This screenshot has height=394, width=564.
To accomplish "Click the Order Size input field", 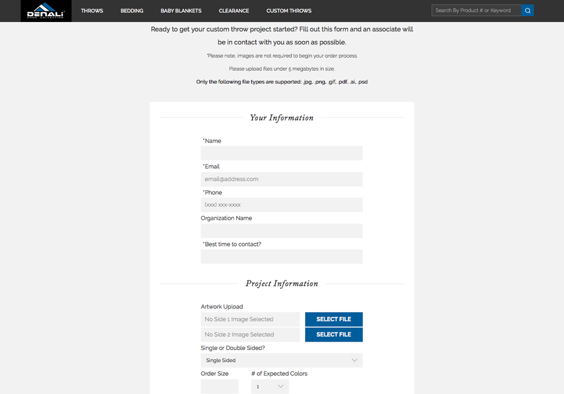I will click(219, 387).
